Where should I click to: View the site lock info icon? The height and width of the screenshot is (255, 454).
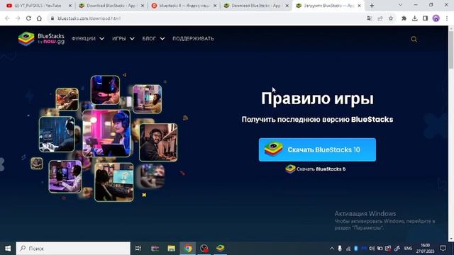[52, 18]
